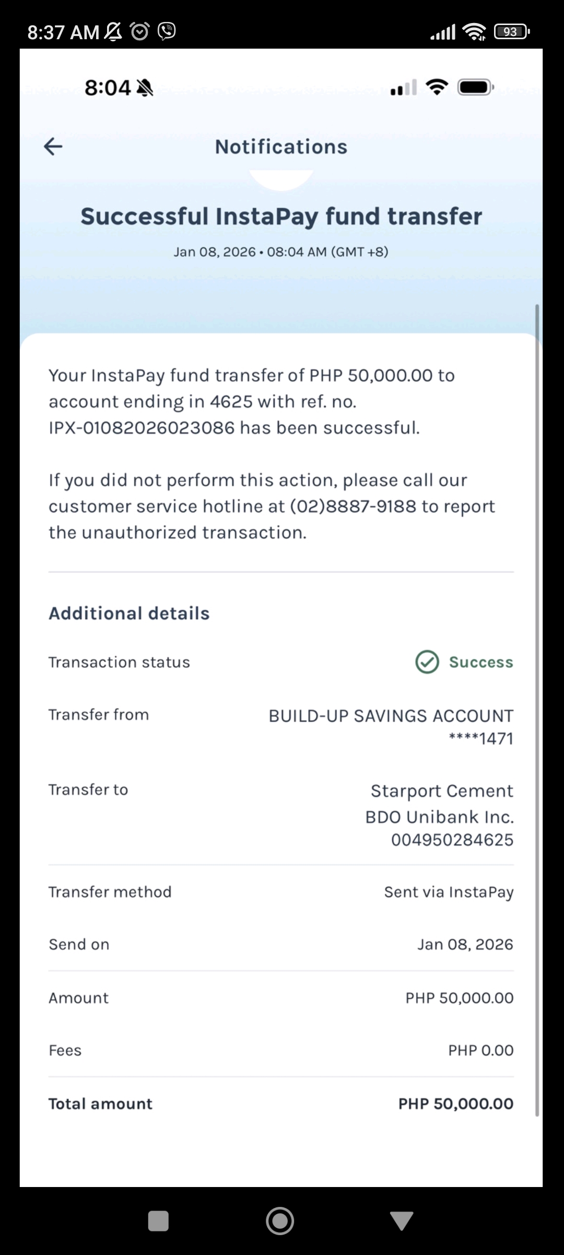
Task: Tap the Notifications header title
Action: [x=281, y=147]
